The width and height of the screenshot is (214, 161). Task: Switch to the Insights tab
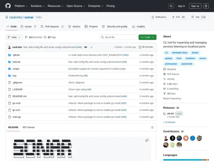pyautogui.click(x=138, y=26)
